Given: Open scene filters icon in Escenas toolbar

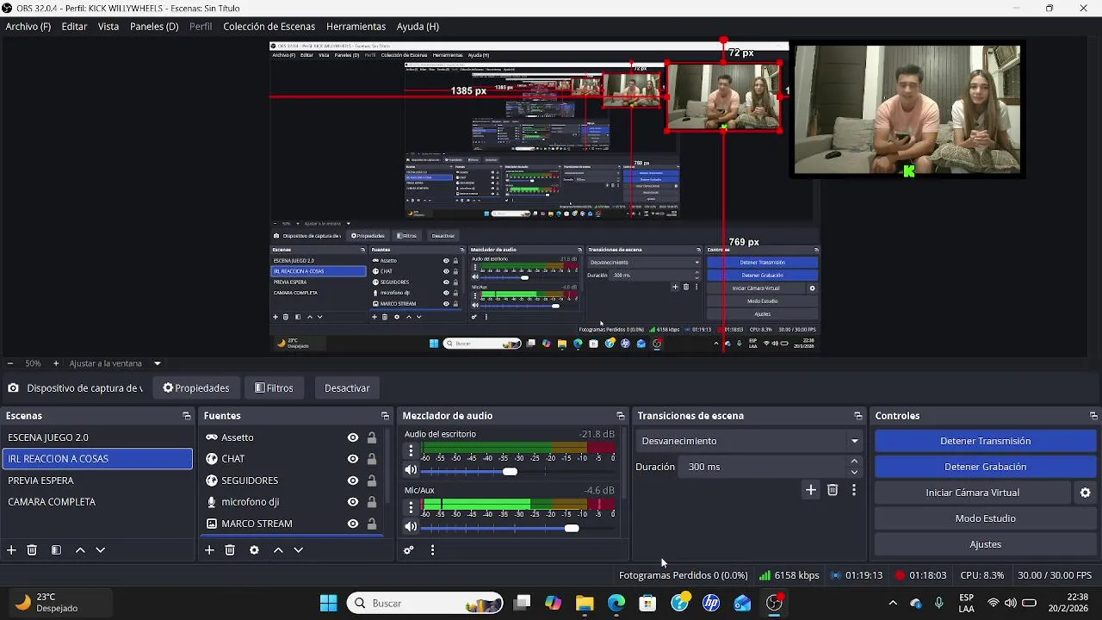Looking at the screenshot, I should pyautogui.click(x=56, y=550).
